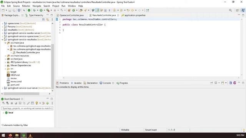Toggle Block Selection Mode icon
The height and width of the screenshot is (138, 246).
[105, 10]
